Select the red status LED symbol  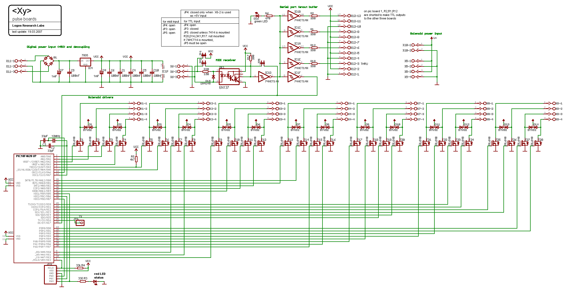point(95,281)
